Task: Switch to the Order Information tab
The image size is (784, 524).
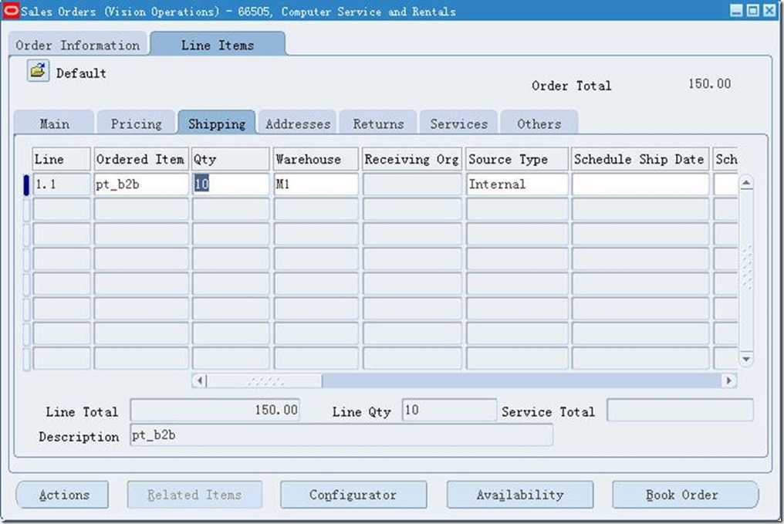Action: pyautogui.click(x=77, y=45)
